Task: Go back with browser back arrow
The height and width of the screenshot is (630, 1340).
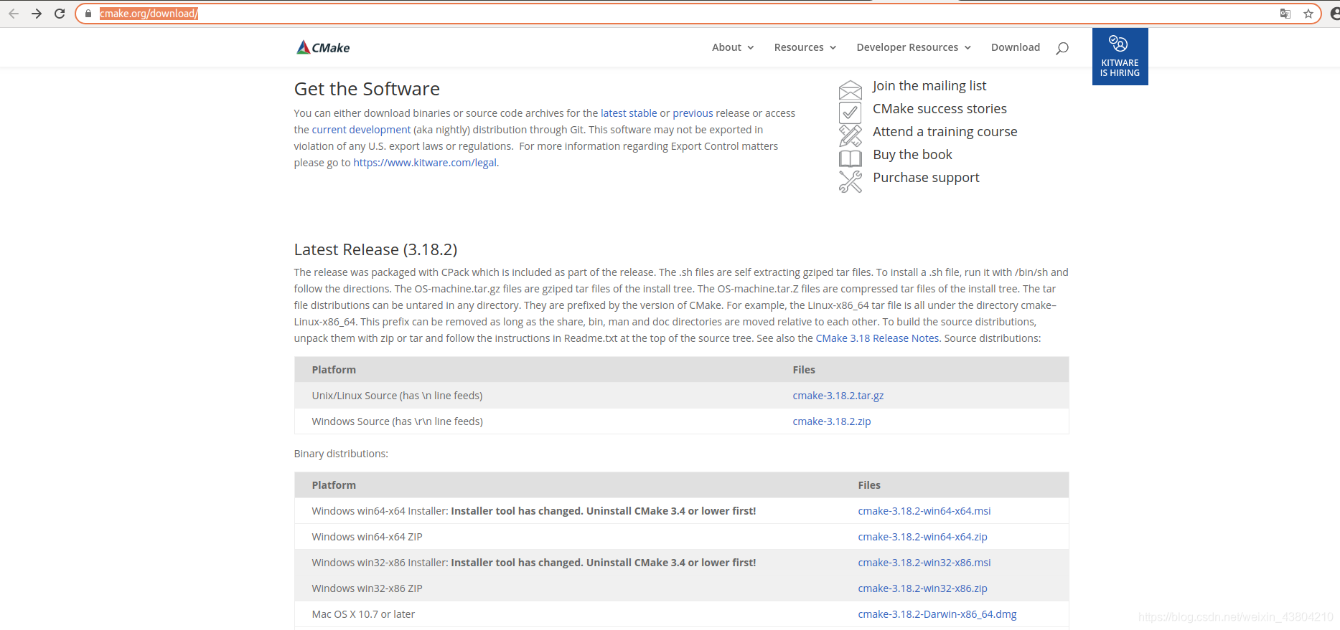Action: point(14,14)
